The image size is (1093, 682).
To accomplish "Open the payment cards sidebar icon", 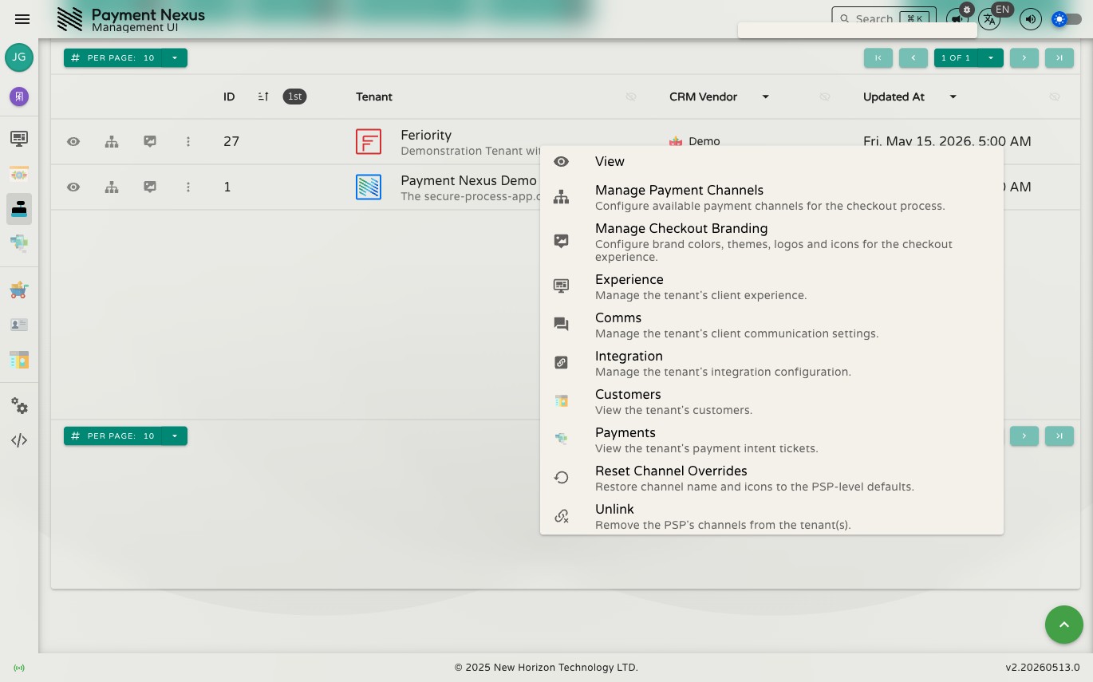I will coord(19,243).
